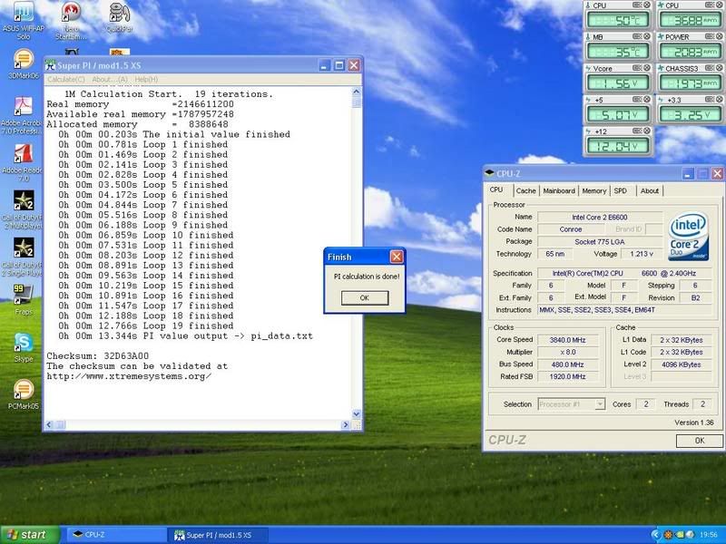This screenshot has height=544, width=726.
Task: Select the PCMark05 desktop shortcut
Action: [x=24, y=394]
